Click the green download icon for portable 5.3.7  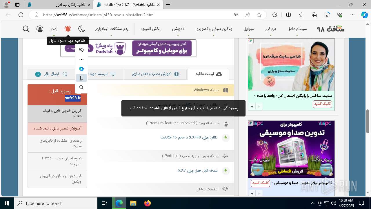225,170
